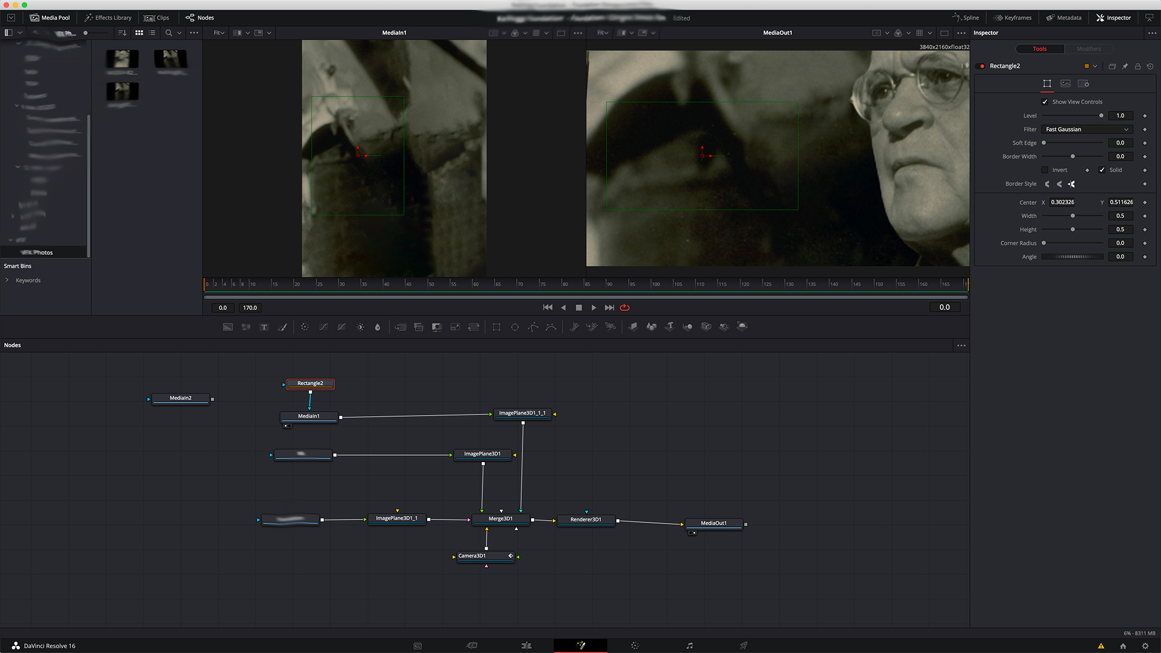Screen dimensions: 1161x653
Task: Lock the Rectangle2 tool
Action: [1138, 66]
